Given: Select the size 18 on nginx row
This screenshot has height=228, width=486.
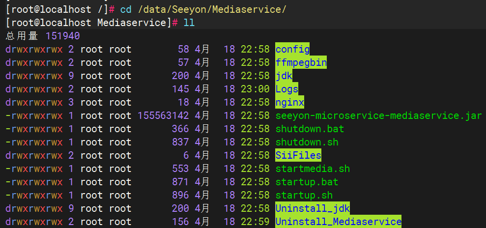Looking at the screenshot, I should pos(183,102).
